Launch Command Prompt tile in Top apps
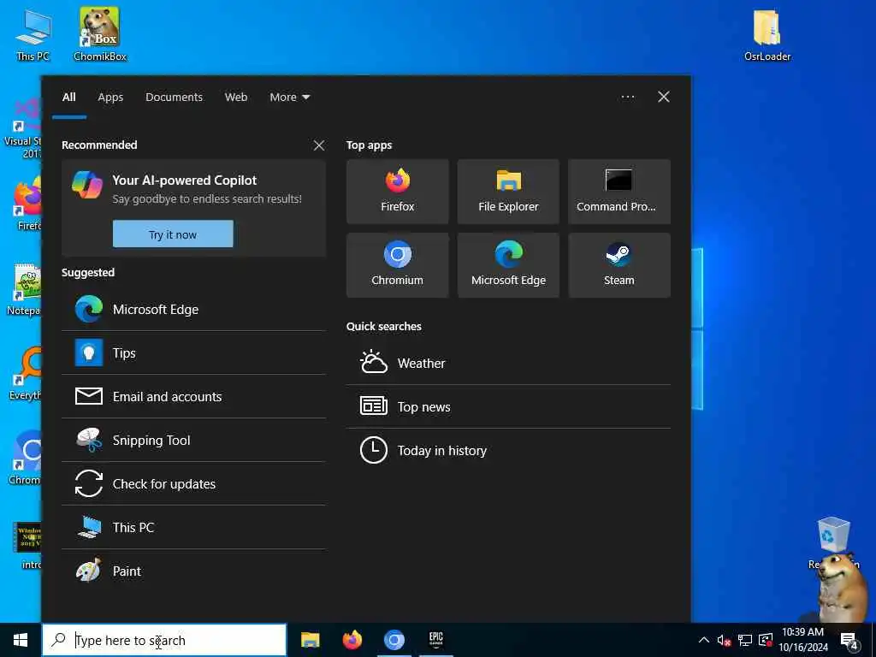The width and height of the screenshot is (876, 657). tap(619, 192)
